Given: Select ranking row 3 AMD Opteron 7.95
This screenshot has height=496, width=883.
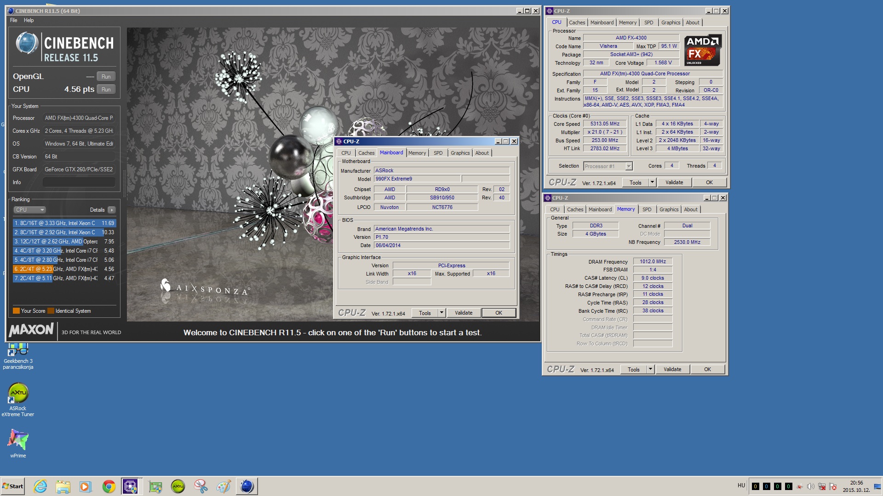Looking at the screenshot, I should [x=64, y=242].
